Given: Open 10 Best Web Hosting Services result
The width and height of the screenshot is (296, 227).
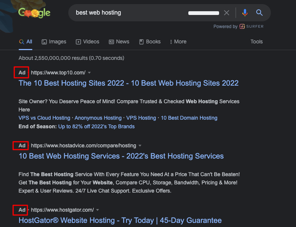Looking at the screenshot, I should [x=121, y=156].
